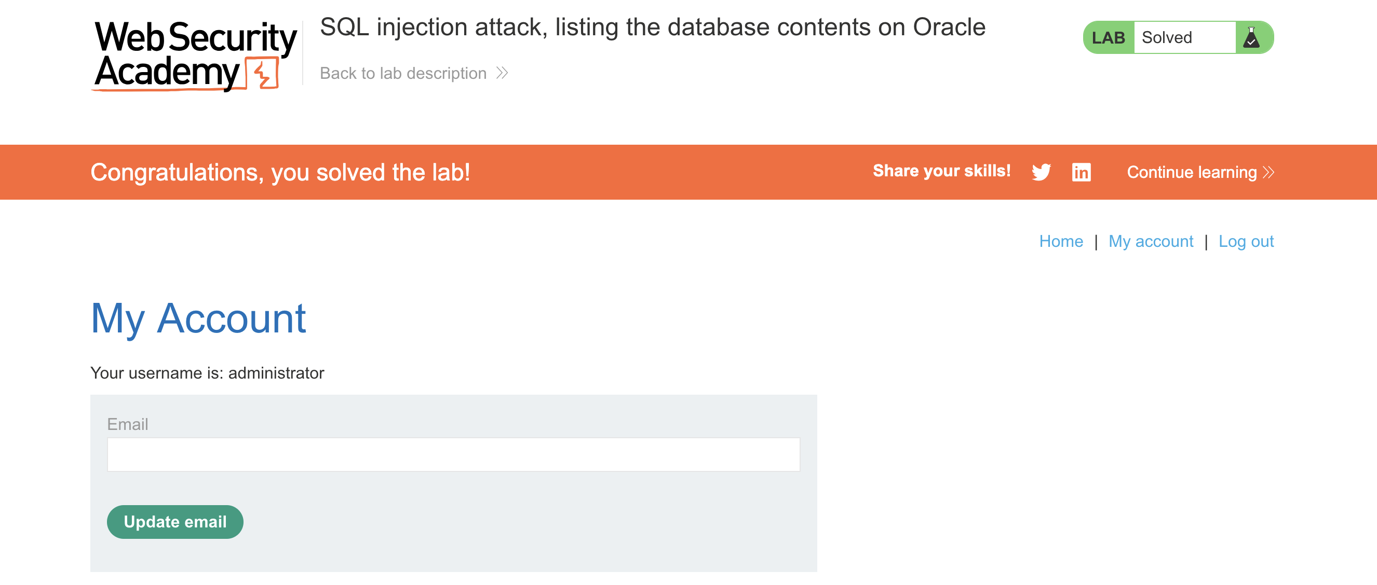Click the lightning bolt logo mark
Image resolution: width=1377 pixels, height=585 pixels.
tap(262, 74)
